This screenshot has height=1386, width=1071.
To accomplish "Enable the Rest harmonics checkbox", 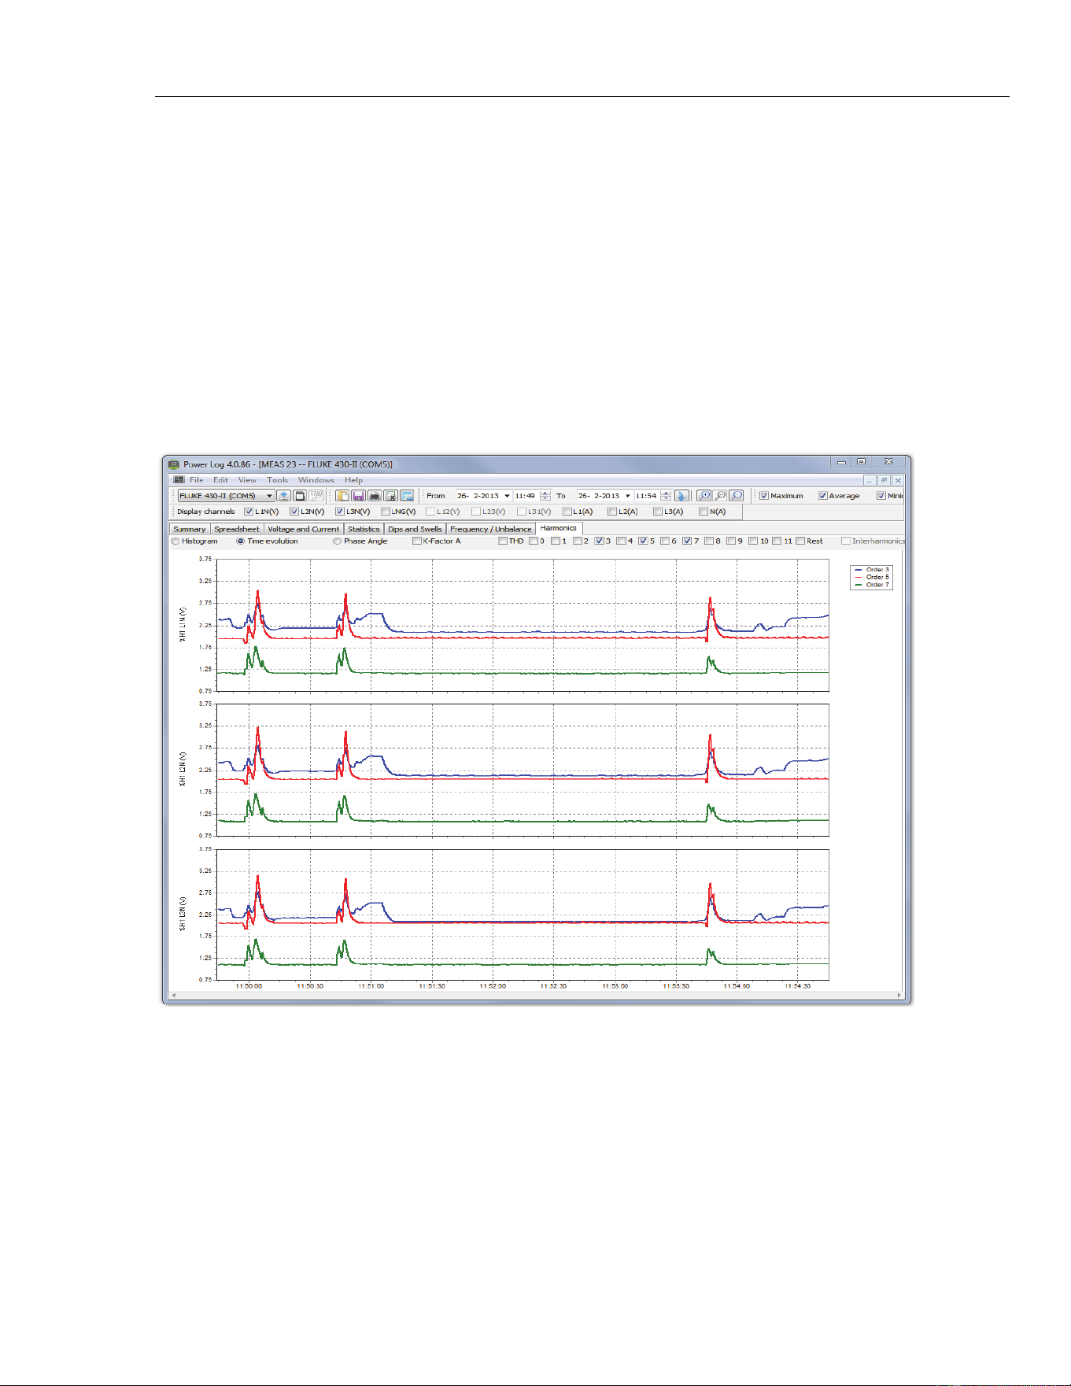I will point(800,541).
